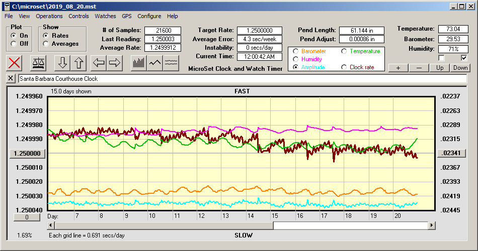This screenshot has height=251, width=478.
Task: Click the horizontal scrollbar right arrow
Action: point(431,225)
